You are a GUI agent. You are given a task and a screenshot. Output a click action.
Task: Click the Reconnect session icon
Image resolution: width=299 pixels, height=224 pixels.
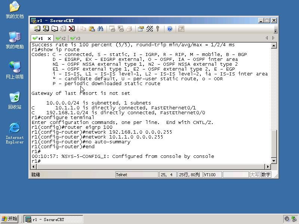(x=63, y=29)
